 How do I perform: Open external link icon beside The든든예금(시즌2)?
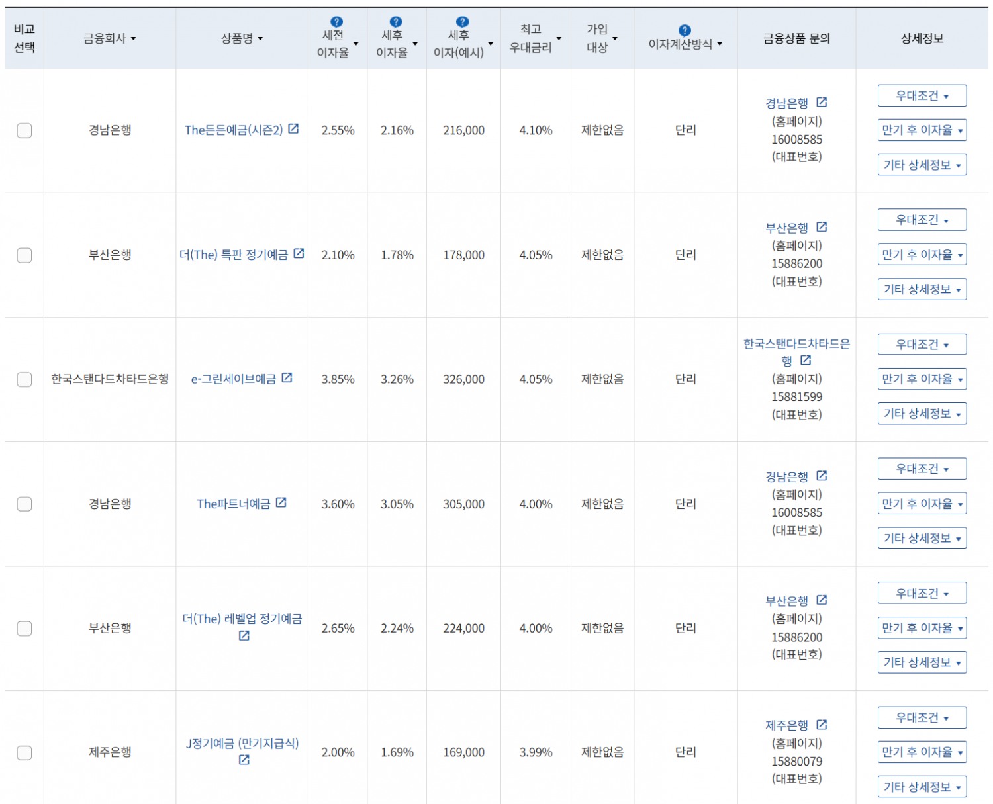tap(293, 129)
